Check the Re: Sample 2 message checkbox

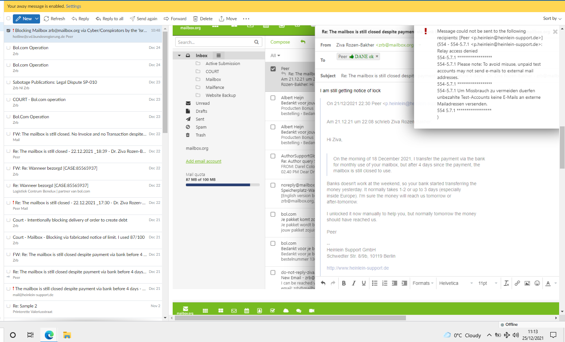pyautogui.click(x=8, y=306)
